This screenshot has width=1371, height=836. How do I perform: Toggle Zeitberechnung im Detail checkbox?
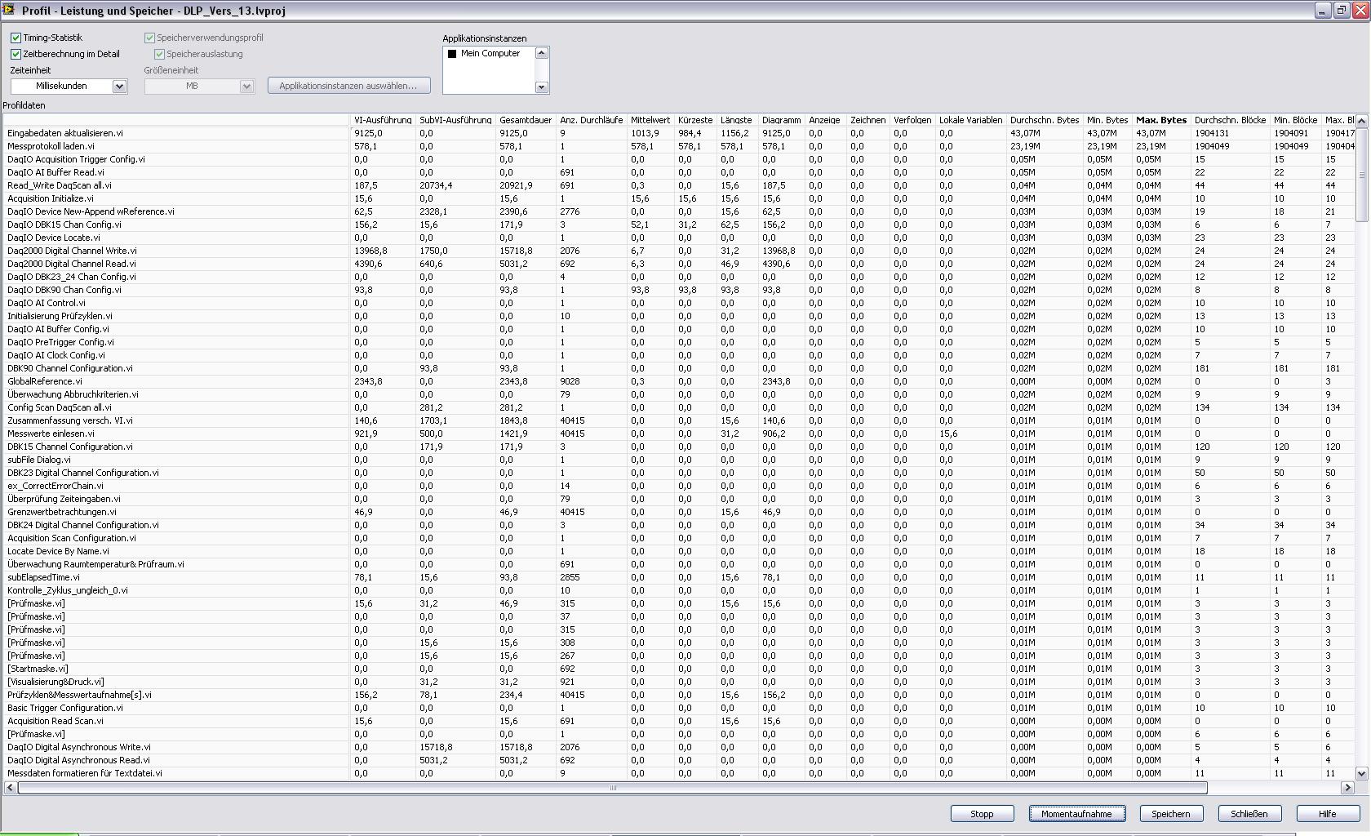(16, 54)
